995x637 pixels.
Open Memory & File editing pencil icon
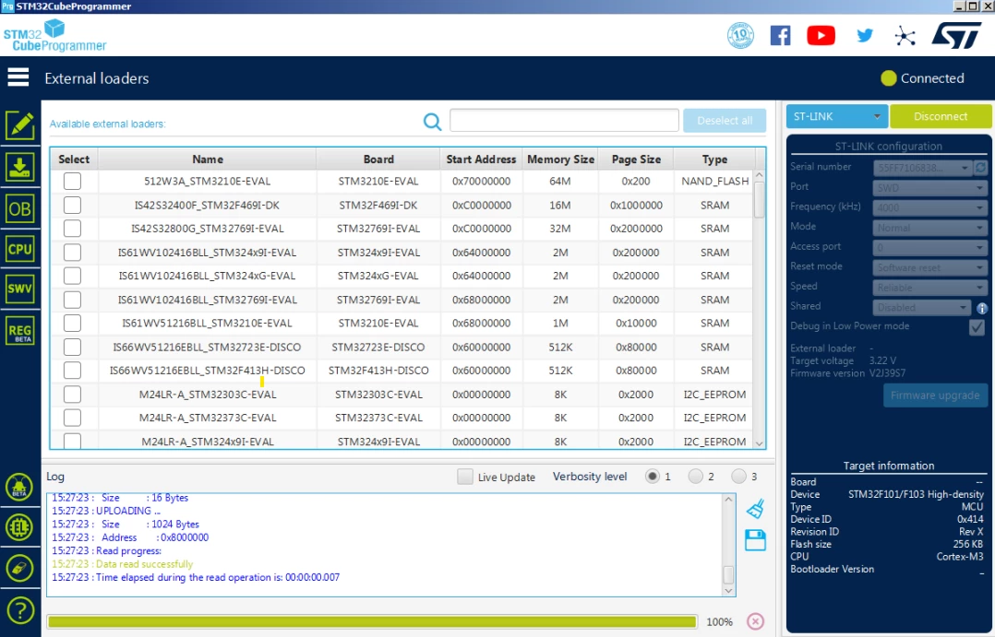click(x=19, y=125)
